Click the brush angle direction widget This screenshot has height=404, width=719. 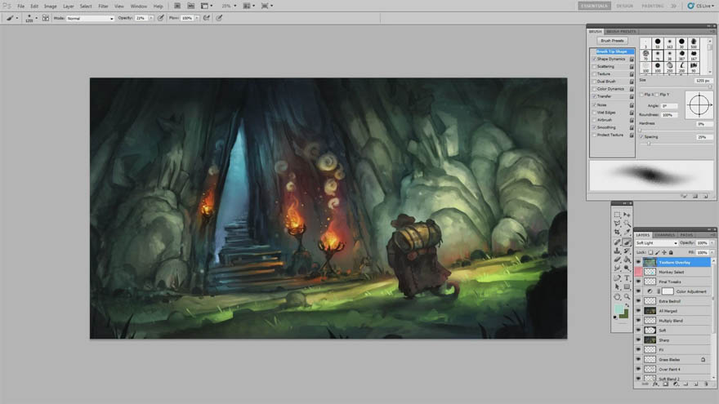tap(699, 105)
